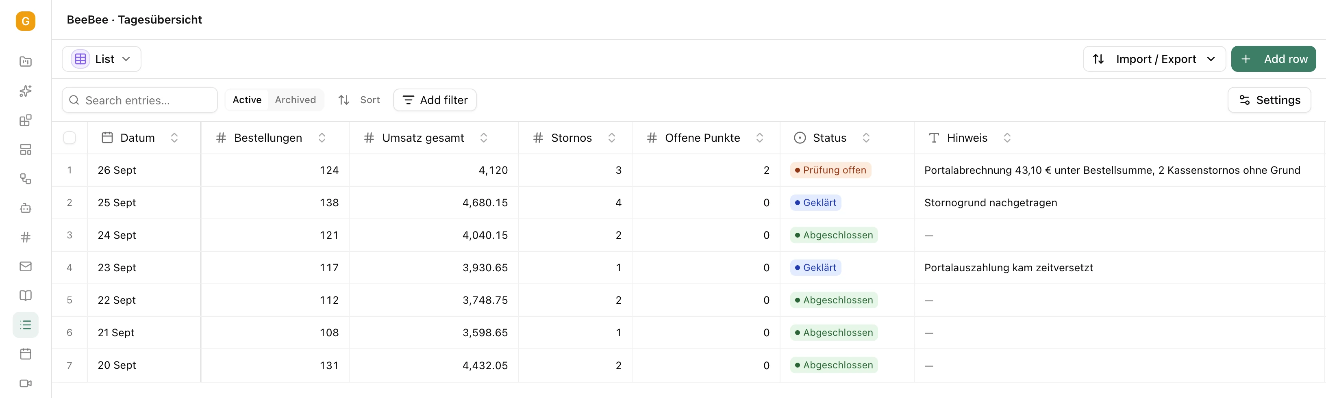Open the apps grid-plus sidebar icon
The width and height of the screenshot is (1326, 398).
[25, 120]
